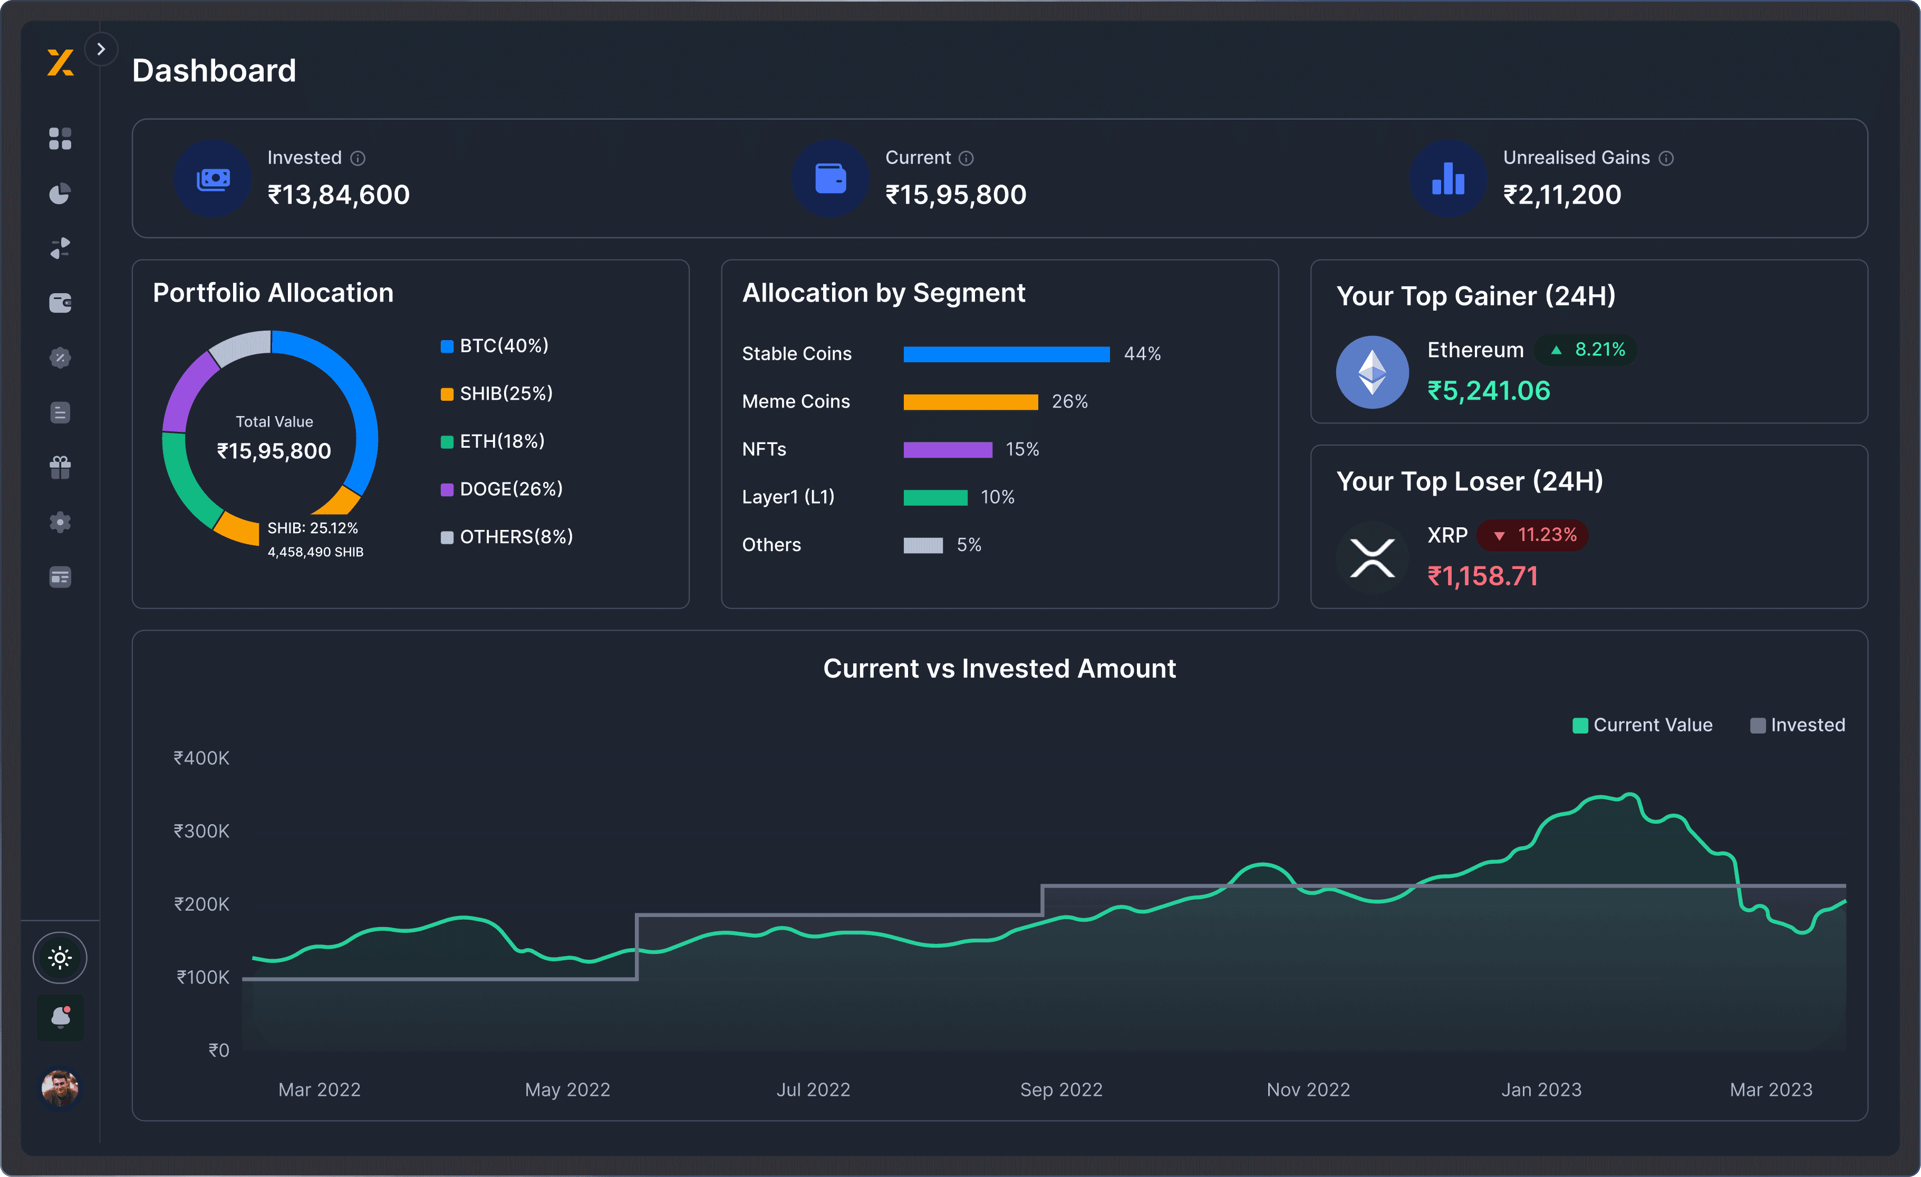Click the Invested cash icon
This screenshot has height=1177, width=1921.
213,178
